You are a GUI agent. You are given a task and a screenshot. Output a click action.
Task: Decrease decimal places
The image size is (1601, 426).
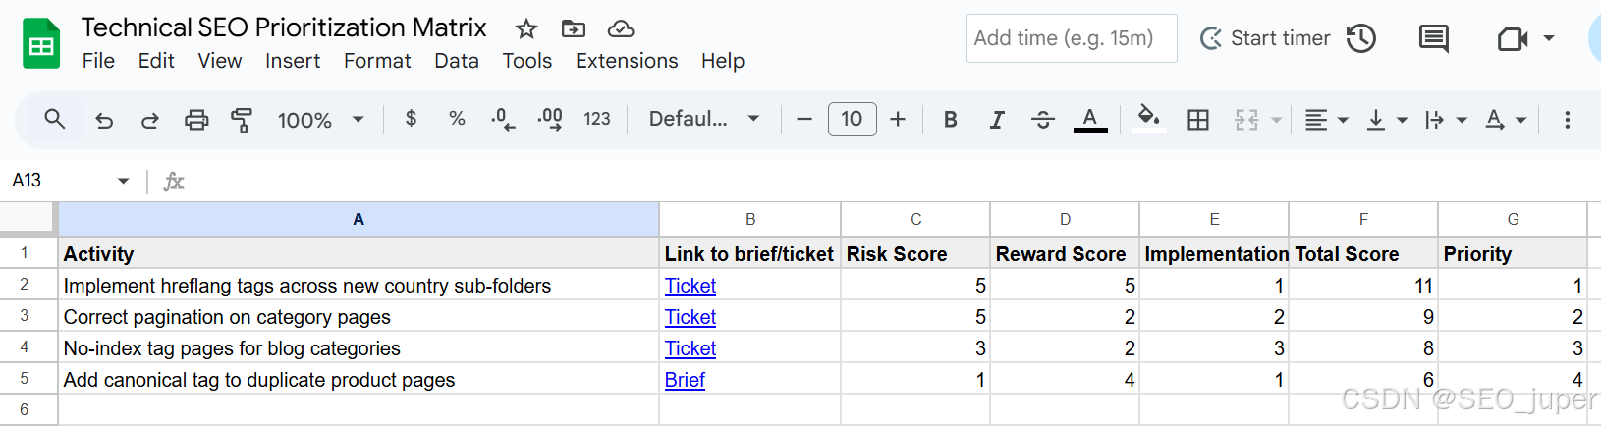pos(503,120)
